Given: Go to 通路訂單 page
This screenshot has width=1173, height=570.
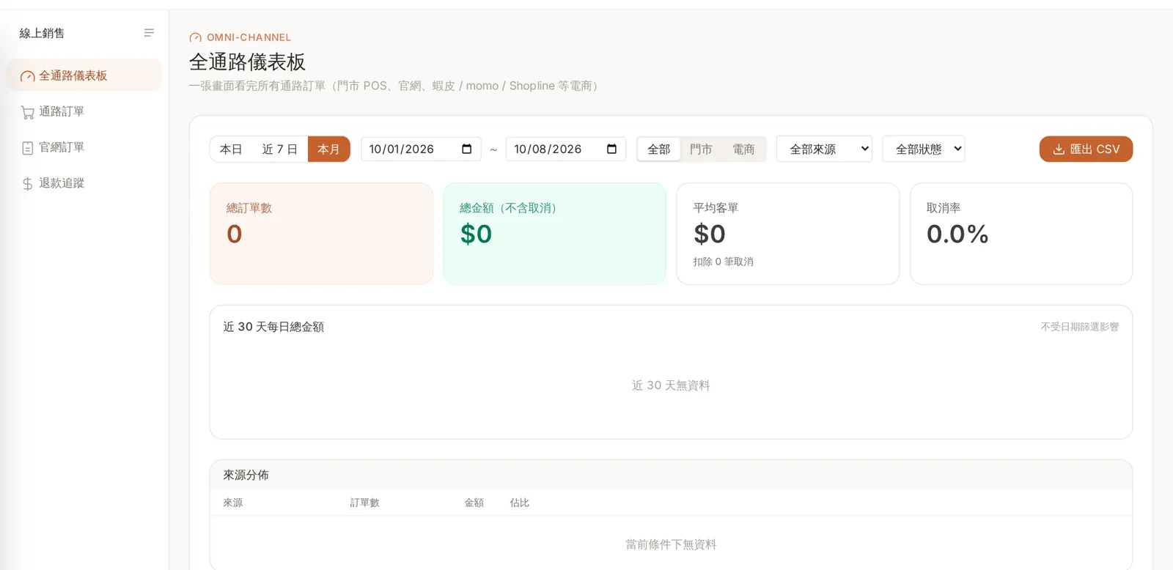Looking at the screenshot, I should click(84, 111).
